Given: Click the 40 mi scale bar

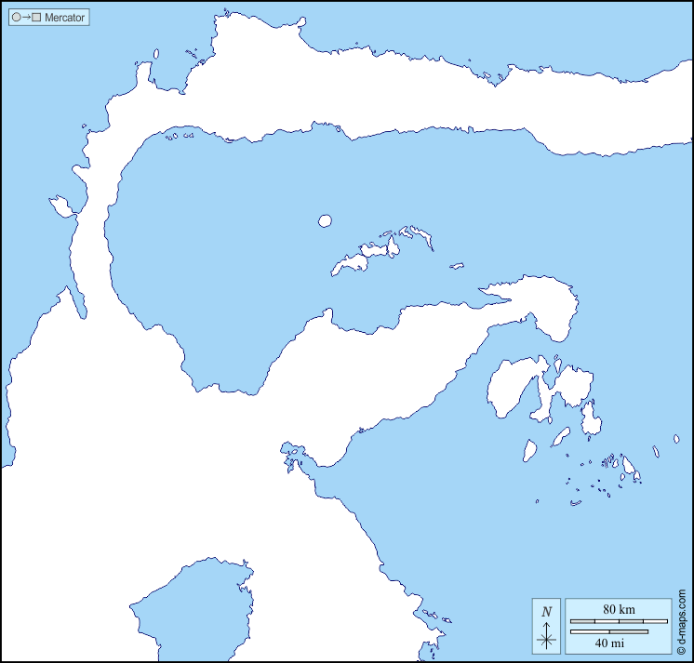Looking at the screenshot, I should click(x=608, y=632).
